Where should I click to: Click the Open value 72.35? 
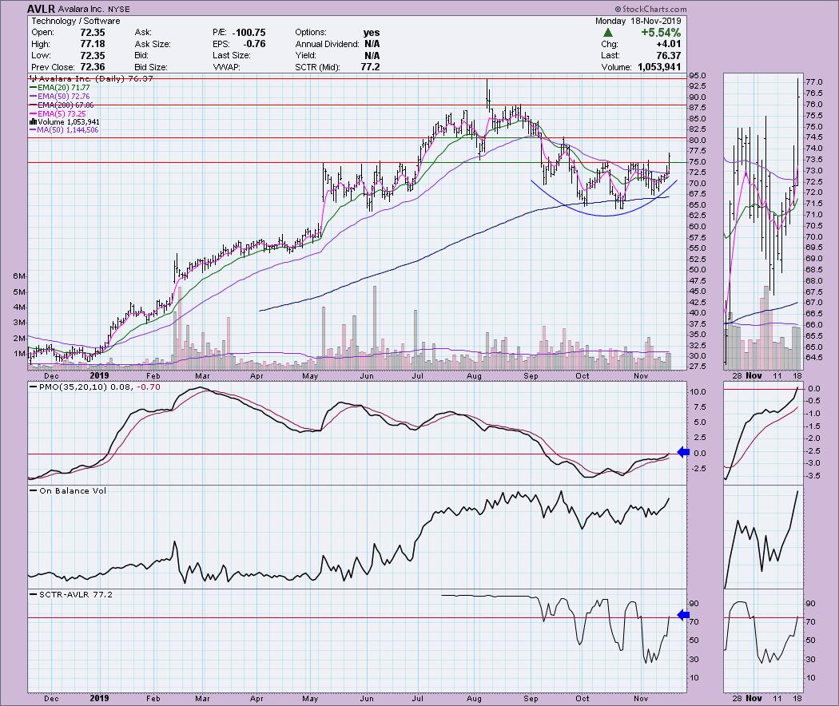pyautogui.click(x=92, y=32)
